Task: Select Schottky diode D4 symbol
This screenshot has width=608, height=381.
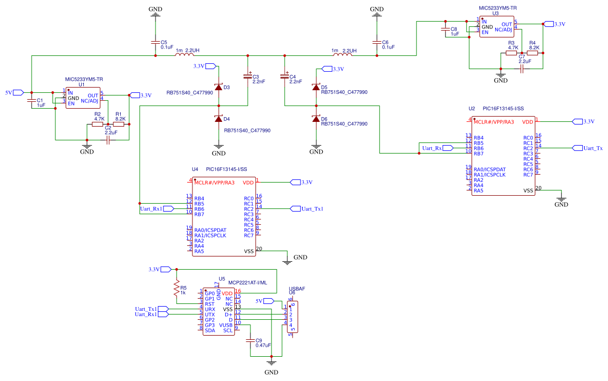Action: (x=219, y=119)
